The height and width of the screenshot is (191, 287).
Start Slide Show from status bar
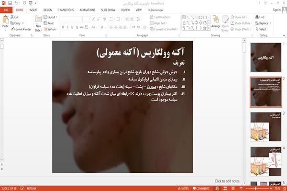coord(241,188)
